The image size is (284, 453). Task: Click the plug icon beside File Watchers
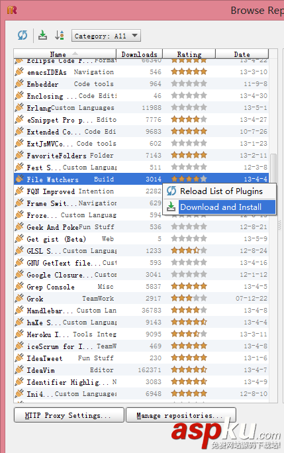[x=19, y=179]
